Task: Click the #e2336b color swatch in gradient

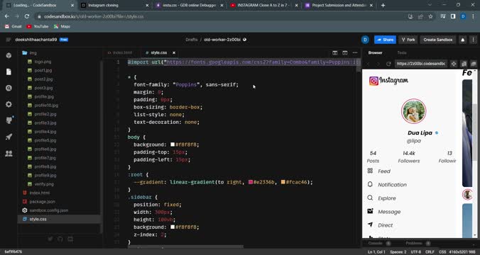Action: tap(251, 182)
